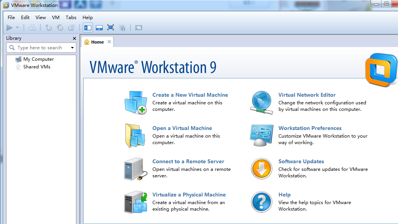Click the search magnifier icon in Library
398x224 pixels.
[12, 47]
